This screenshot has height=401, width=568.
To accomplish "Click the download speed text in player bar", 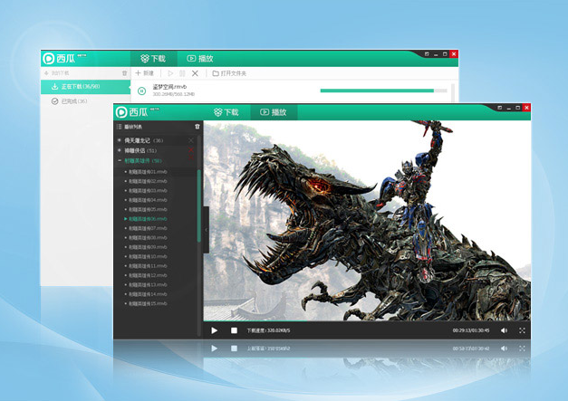I will pyautogui.click(x=268, y=330).
